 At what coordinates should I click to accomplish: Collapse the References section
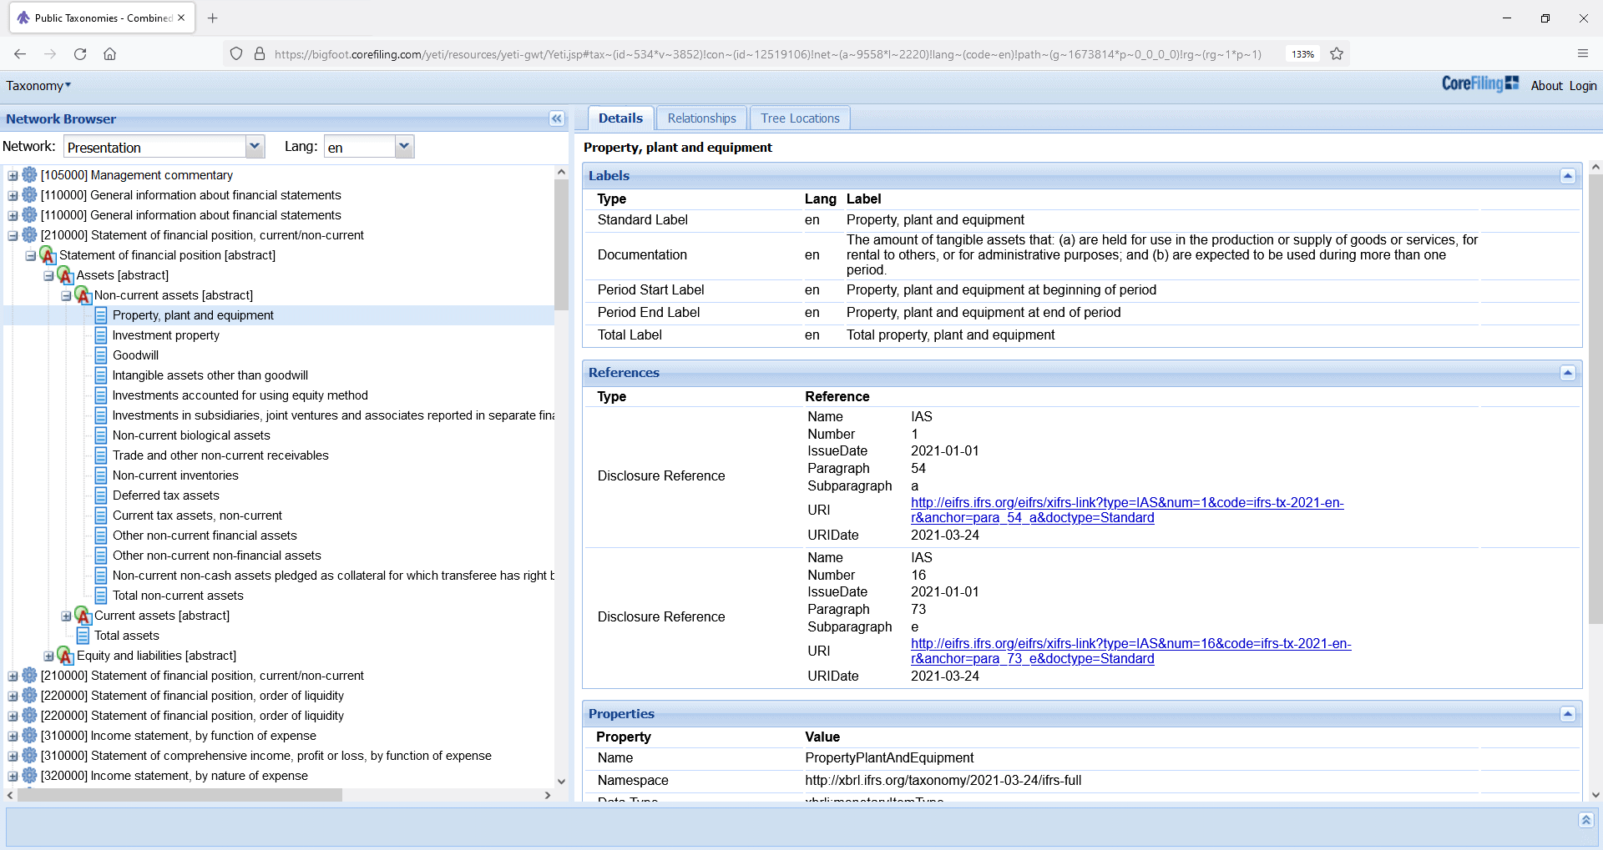[x=1567, y=373]
